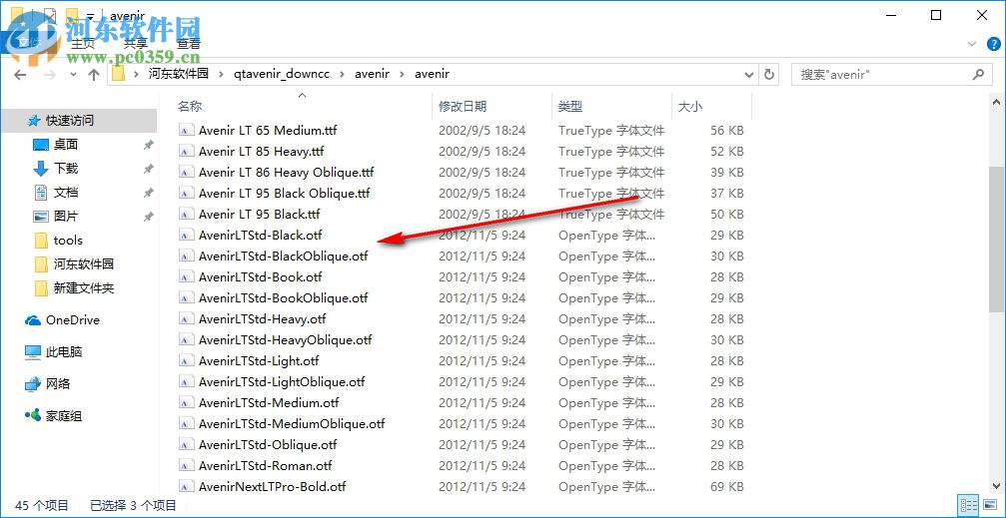This screenshot has width=1006, height=518.
Task: Click 69 KB size of AvenirNextLTPro-Bold
Action: [x=727, y=487]
